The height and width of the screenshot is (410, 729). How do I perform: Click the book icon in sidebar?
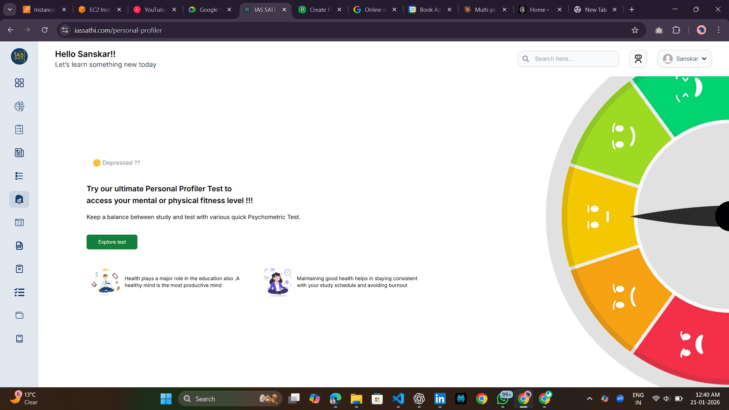pos(19,339)
